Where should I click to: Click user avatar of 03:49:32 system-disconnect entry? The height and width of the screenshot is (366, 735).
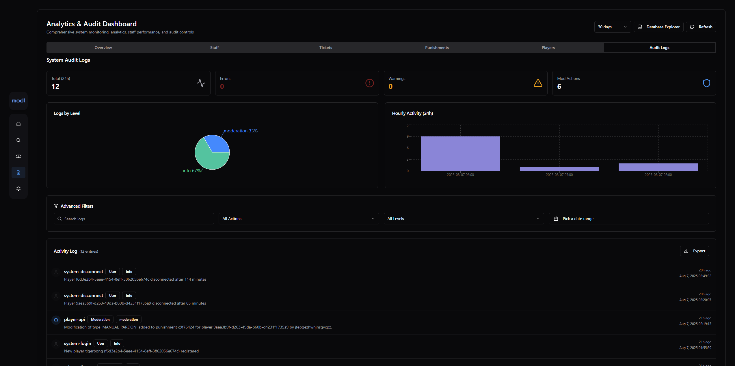56,272
